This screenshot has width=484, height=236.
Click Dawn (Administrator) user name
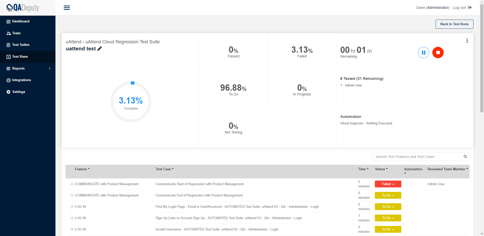pos(433,8)
